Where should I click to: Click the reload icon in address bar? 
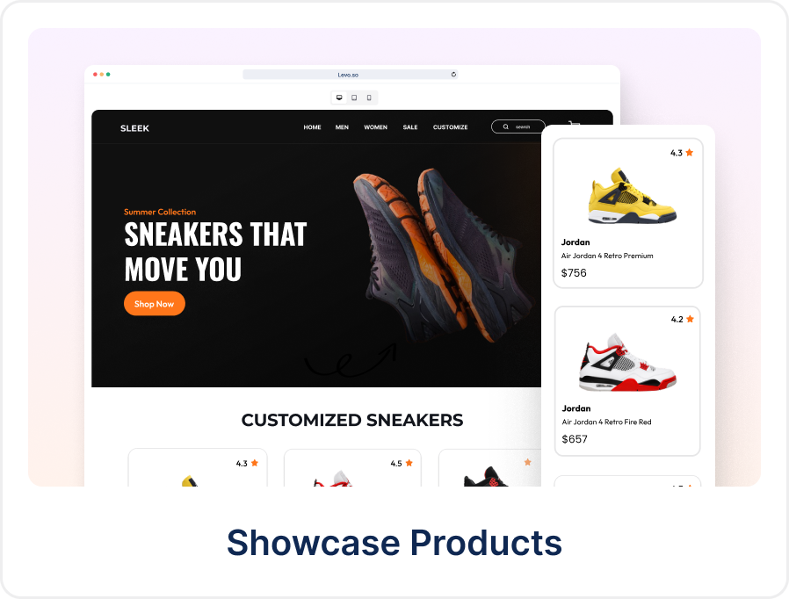tap(453, 75)
